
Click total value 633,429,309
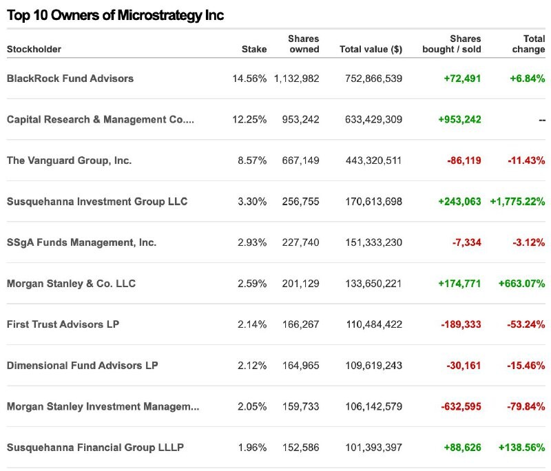[x=373, y=119]
